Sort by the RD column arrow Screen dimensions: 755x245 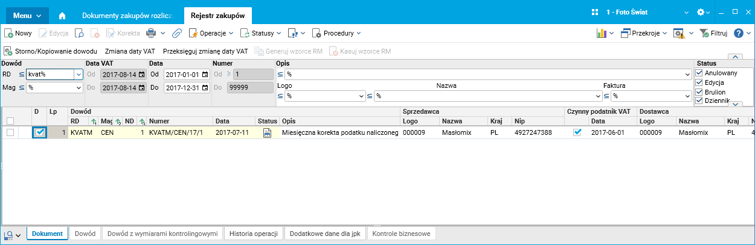pyautogui.click(x=92, y=121)
